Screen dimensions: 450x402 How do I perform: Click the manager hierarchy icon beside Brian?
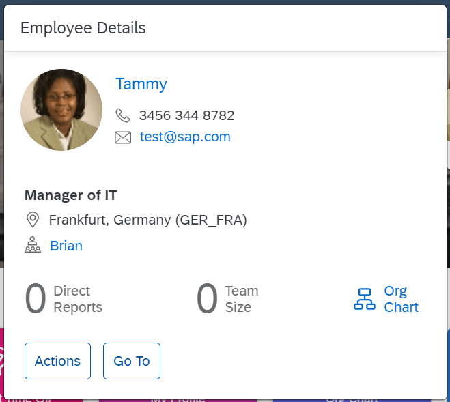click(x=33, y=246)
